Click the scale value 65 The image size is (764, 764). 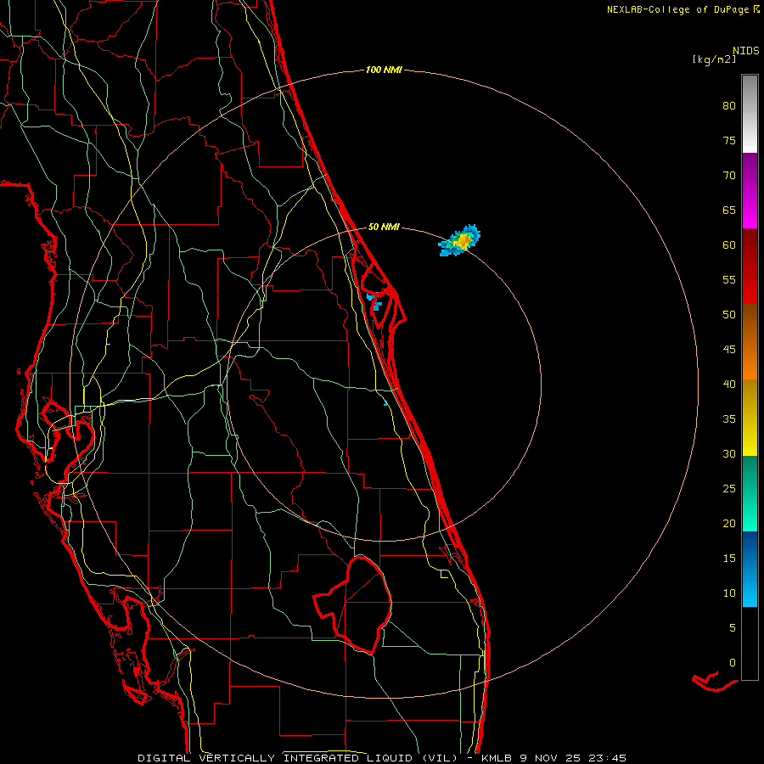pyautogui.click(x=729, y=211)
